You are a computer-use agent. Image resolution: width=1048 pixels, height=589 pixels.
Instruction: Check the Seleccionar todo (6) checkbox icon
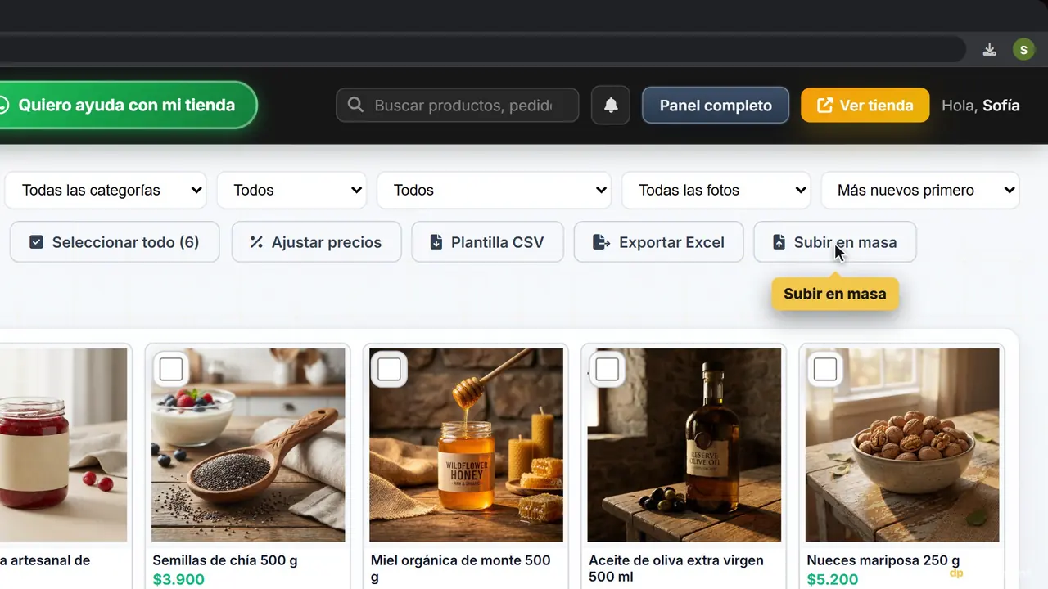[36, 242]
